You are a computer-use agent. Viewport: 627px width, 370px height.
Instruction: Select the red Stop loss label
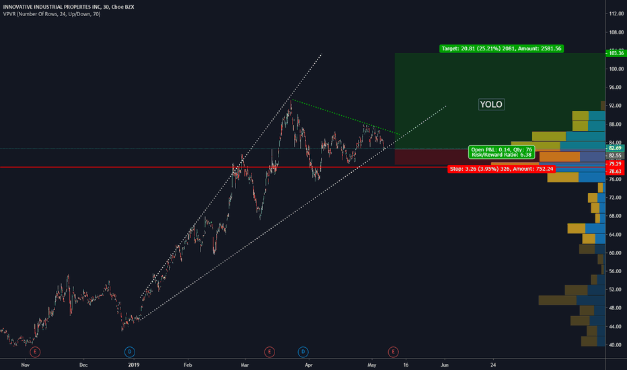(501, 169)
